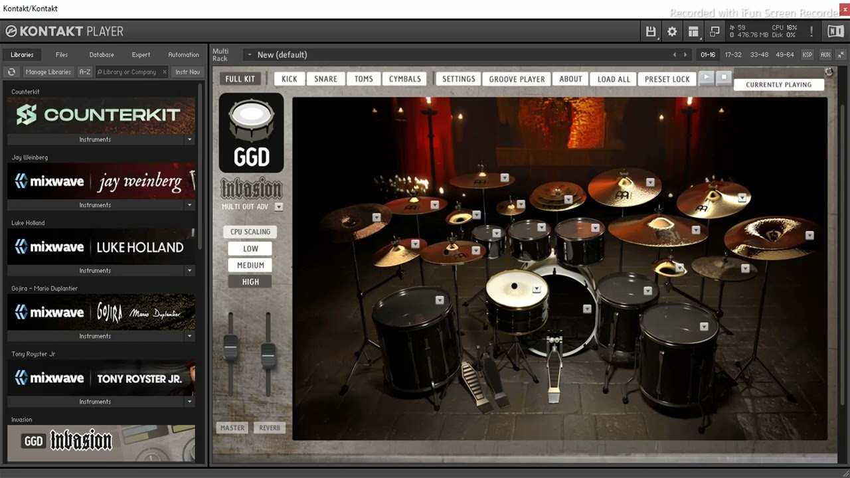Open the Snare tab
This screenshot has width=850, height=478.
pyautogui.click(x=325, y=79)
